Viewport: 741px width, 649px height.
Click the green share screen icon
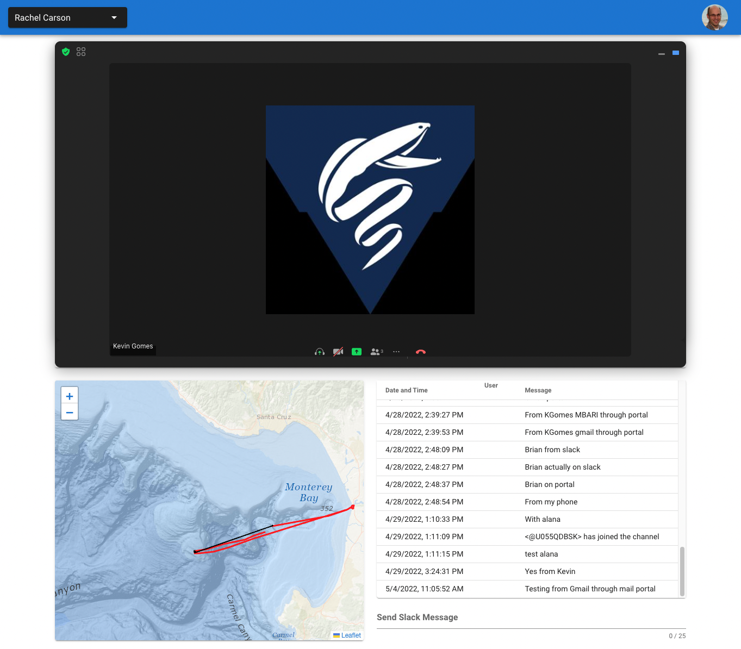coord(357,352)
